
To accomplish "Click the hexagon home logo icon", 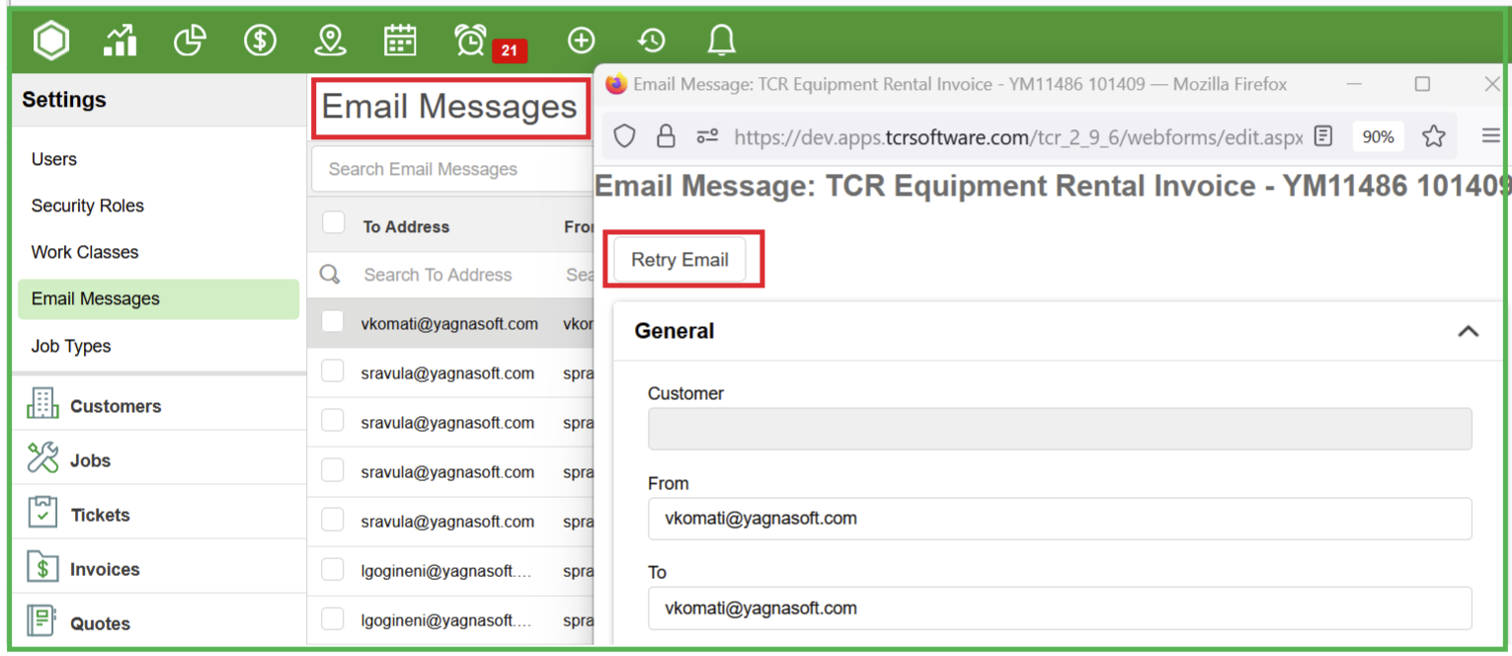I will 51,41.
